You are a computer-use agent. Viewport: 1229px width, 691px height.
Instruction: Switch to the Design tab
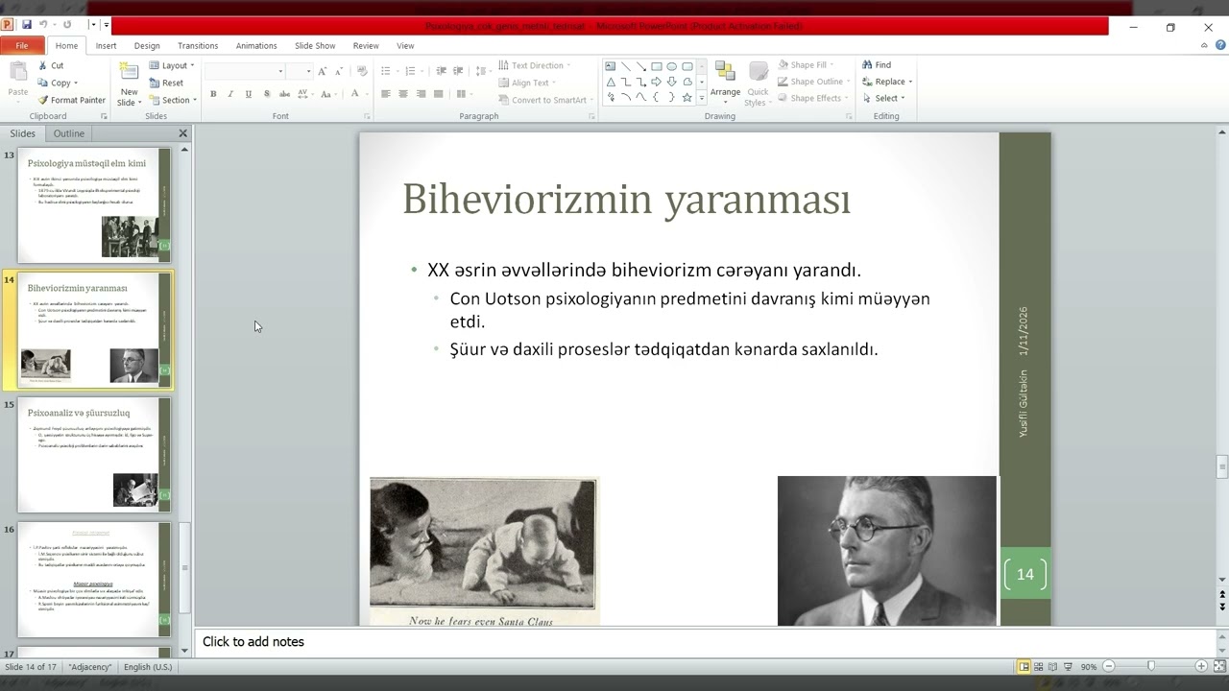pos(147,45)
